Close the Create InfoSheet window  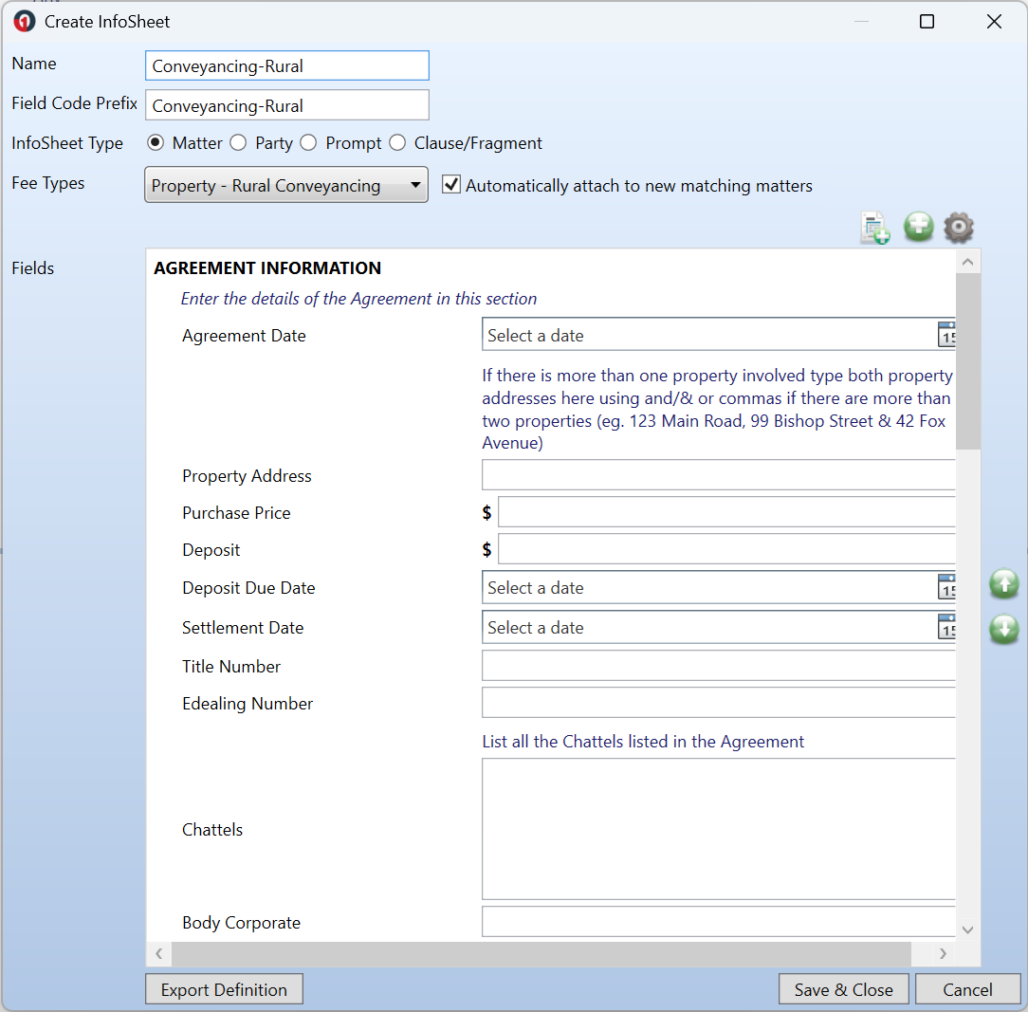[x=994, y=22]
